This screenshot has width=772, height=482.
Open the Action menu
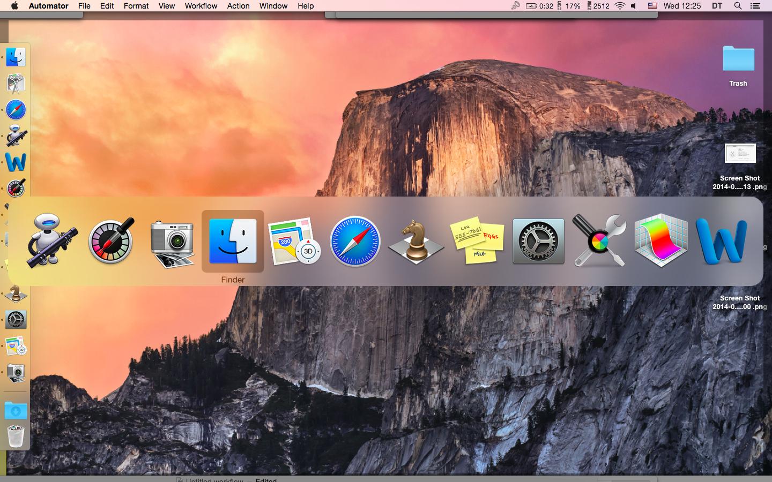tap(238, 6)
